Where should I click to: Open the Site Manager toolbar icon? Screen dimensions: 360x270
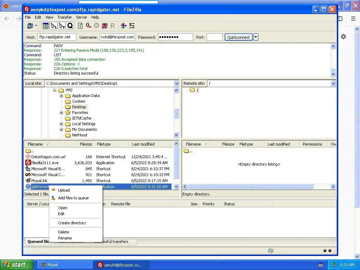[x=30, y=26]
